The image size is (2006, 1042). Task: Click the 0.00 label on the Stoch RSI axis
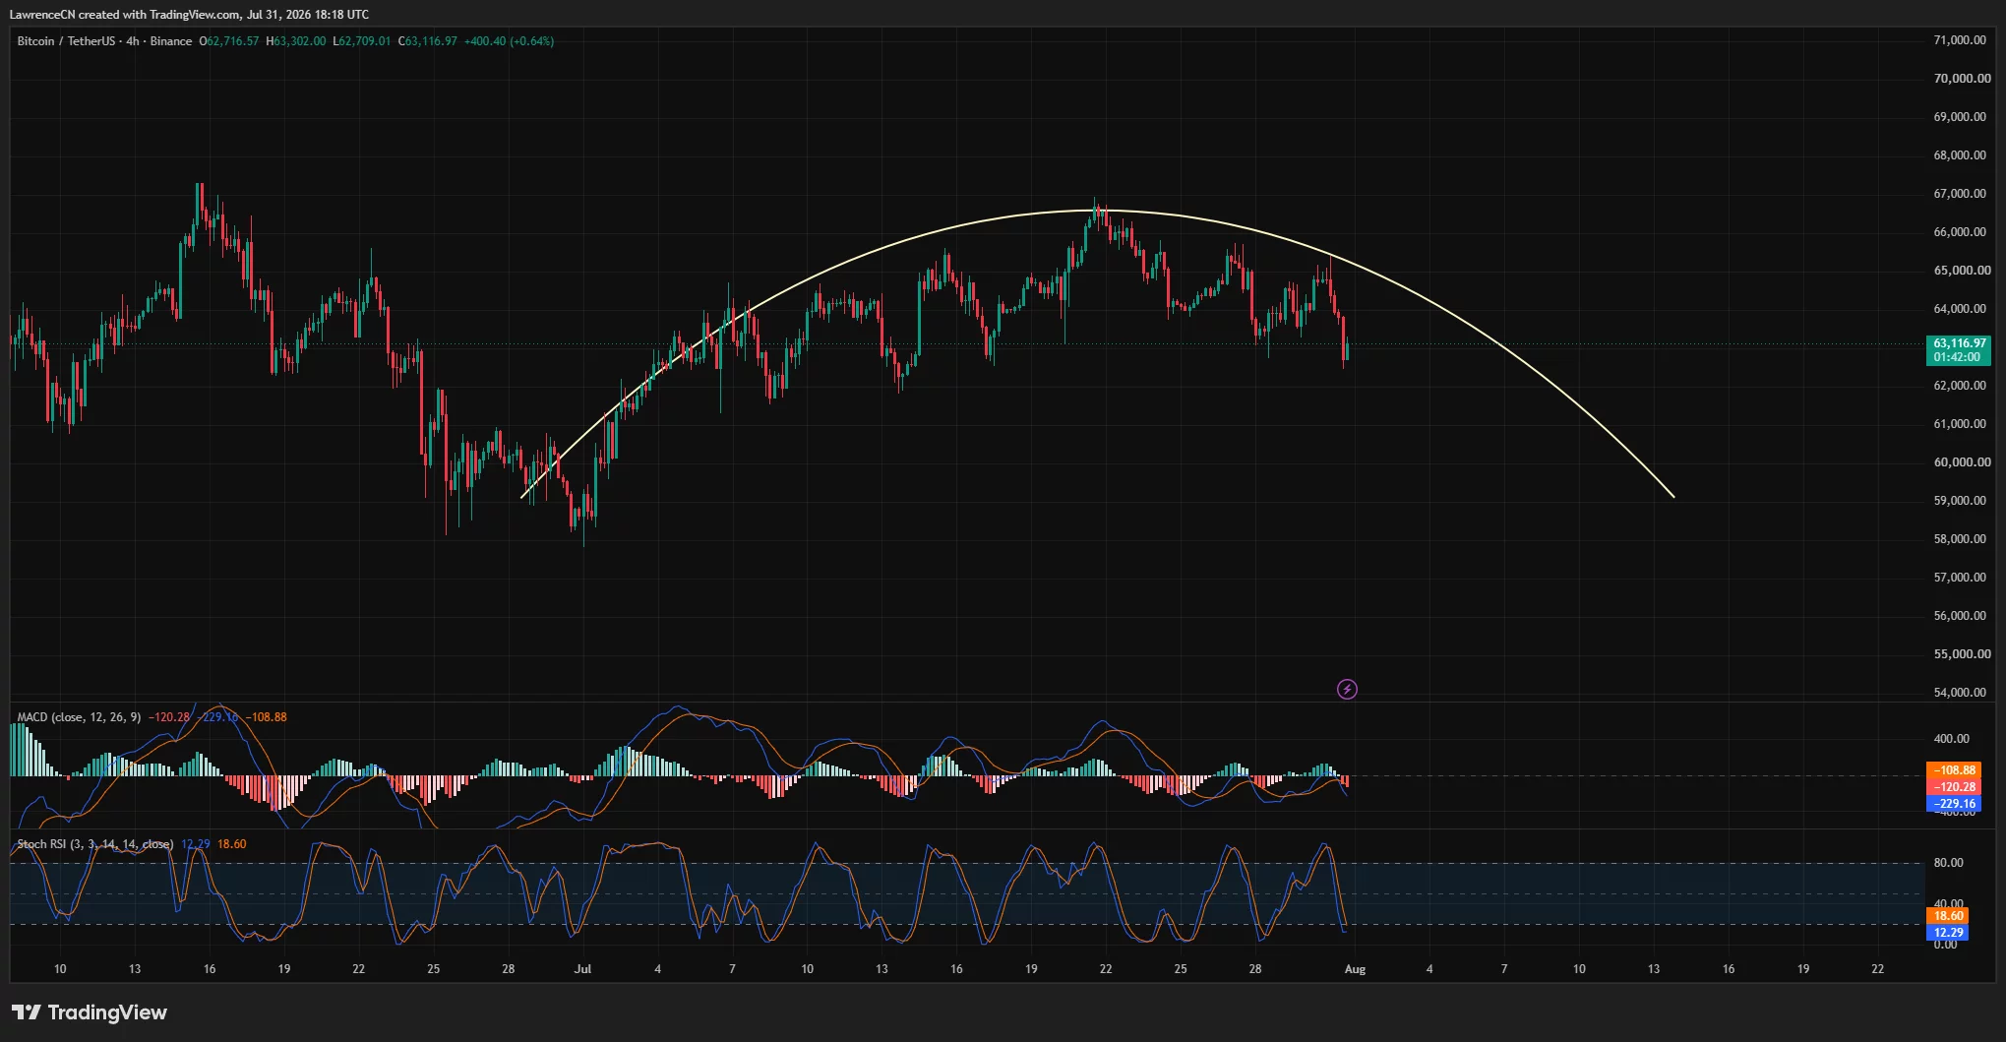[x=1945, y=945]
